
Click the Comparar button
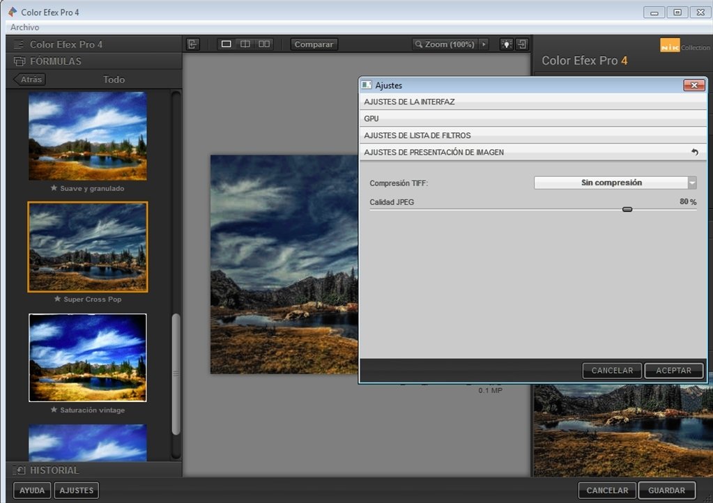pos(314,44)
